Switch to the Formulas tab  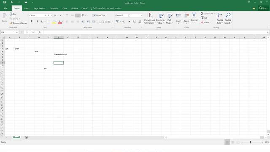pos(54,8)
